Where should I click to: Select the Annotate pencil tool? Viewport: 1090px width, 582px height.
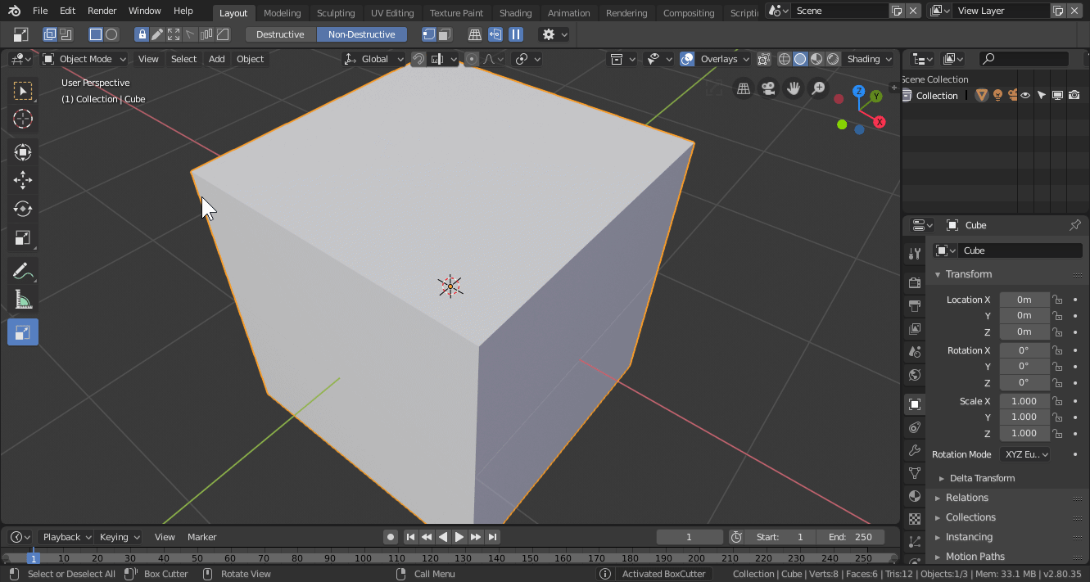(x=23, y=271)
